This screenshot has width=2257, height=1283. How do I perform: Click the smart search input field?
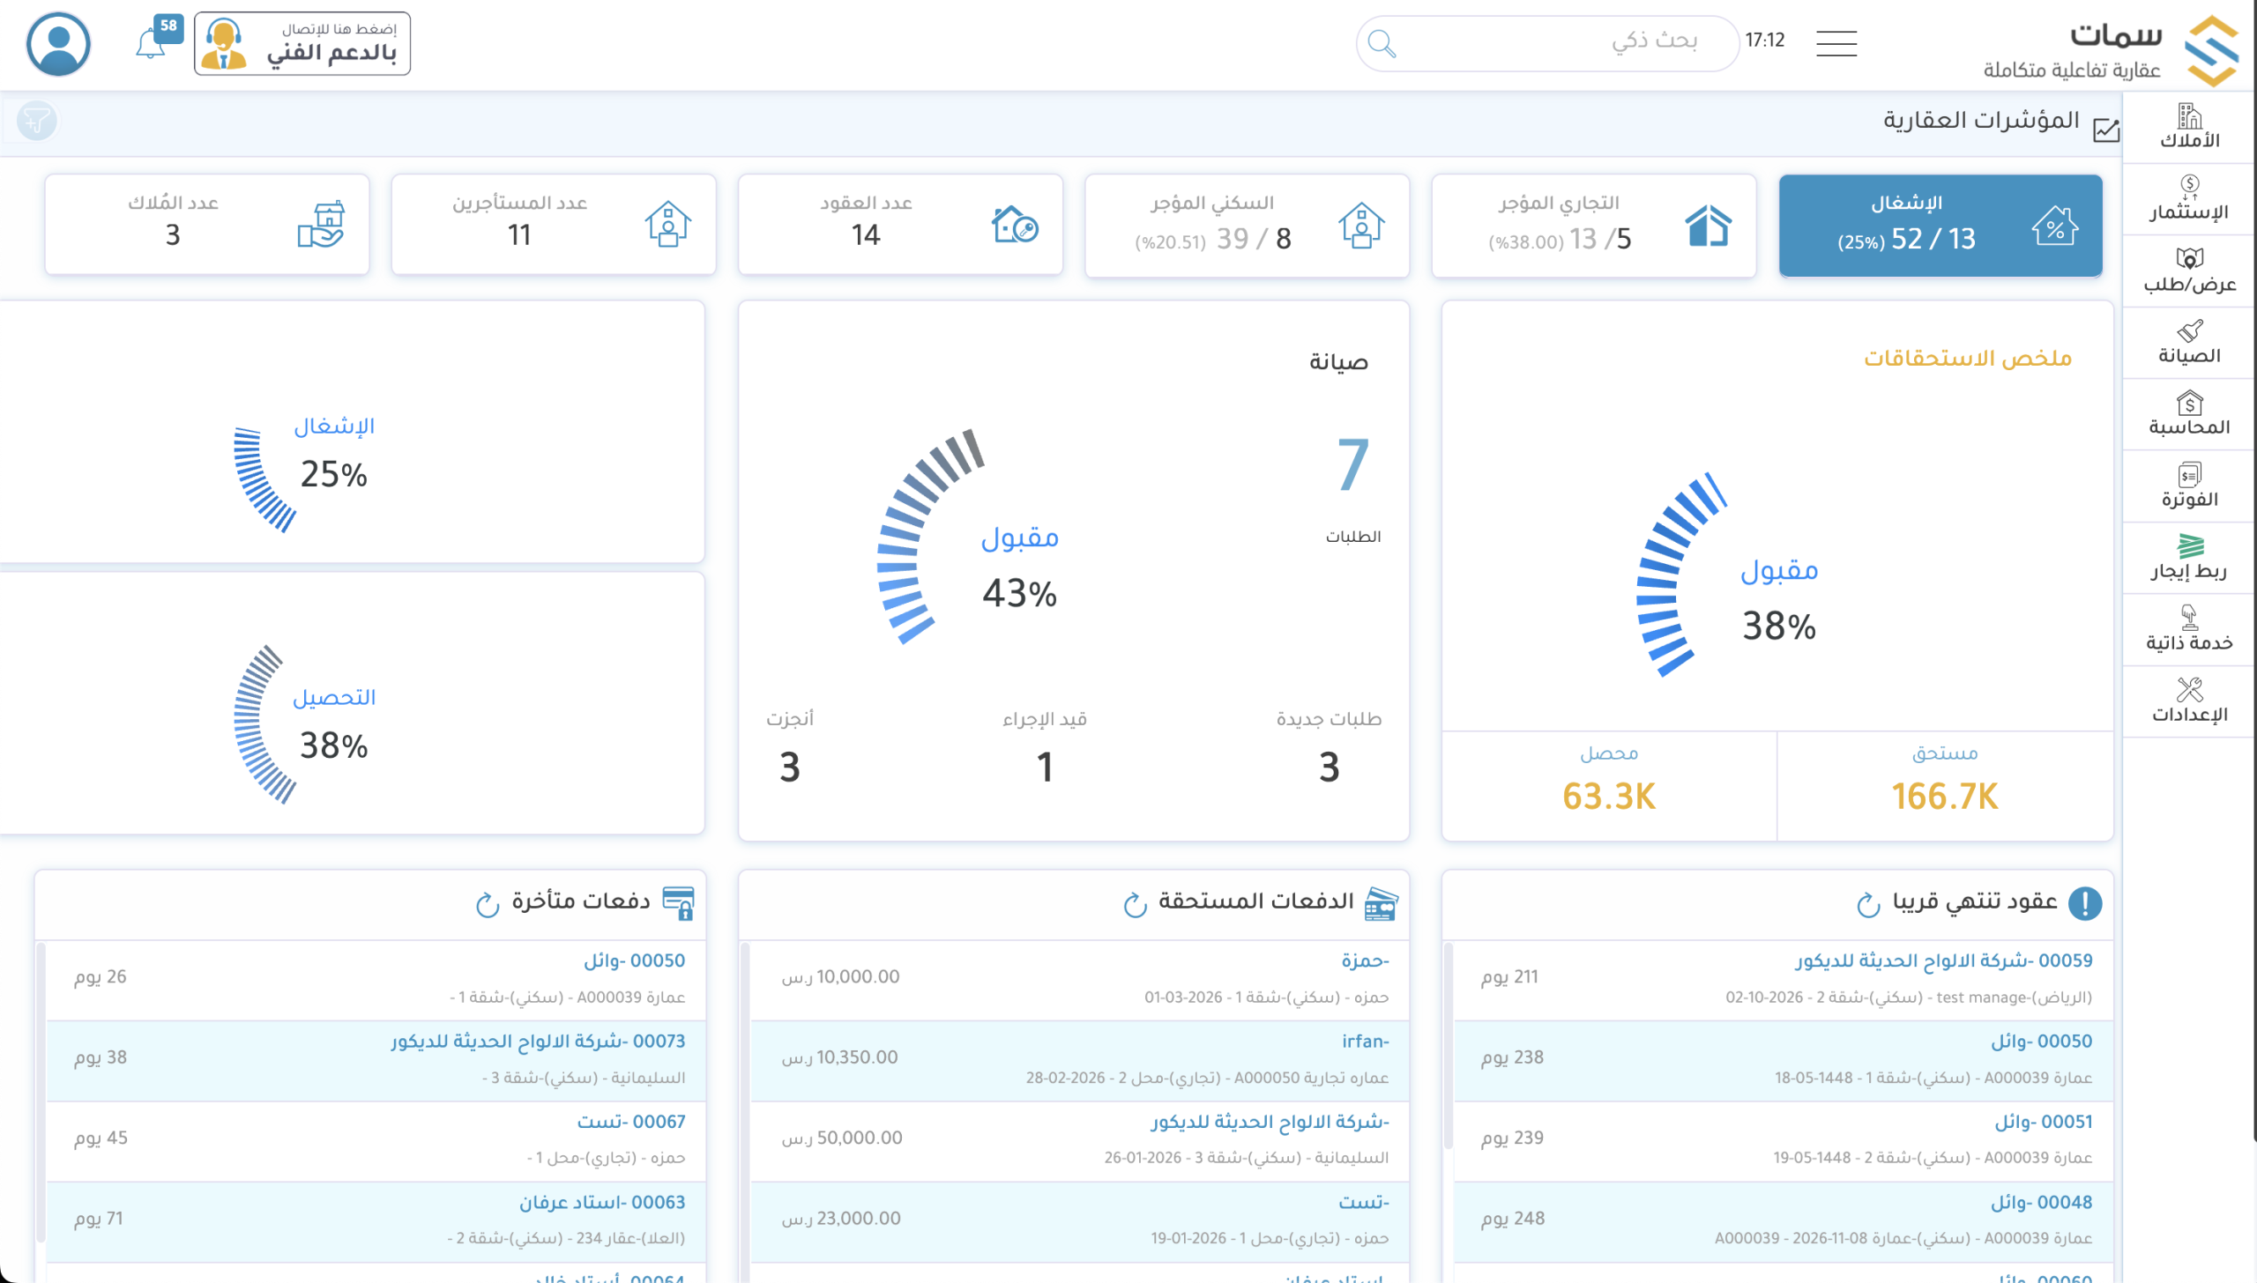click(1552, 41)
